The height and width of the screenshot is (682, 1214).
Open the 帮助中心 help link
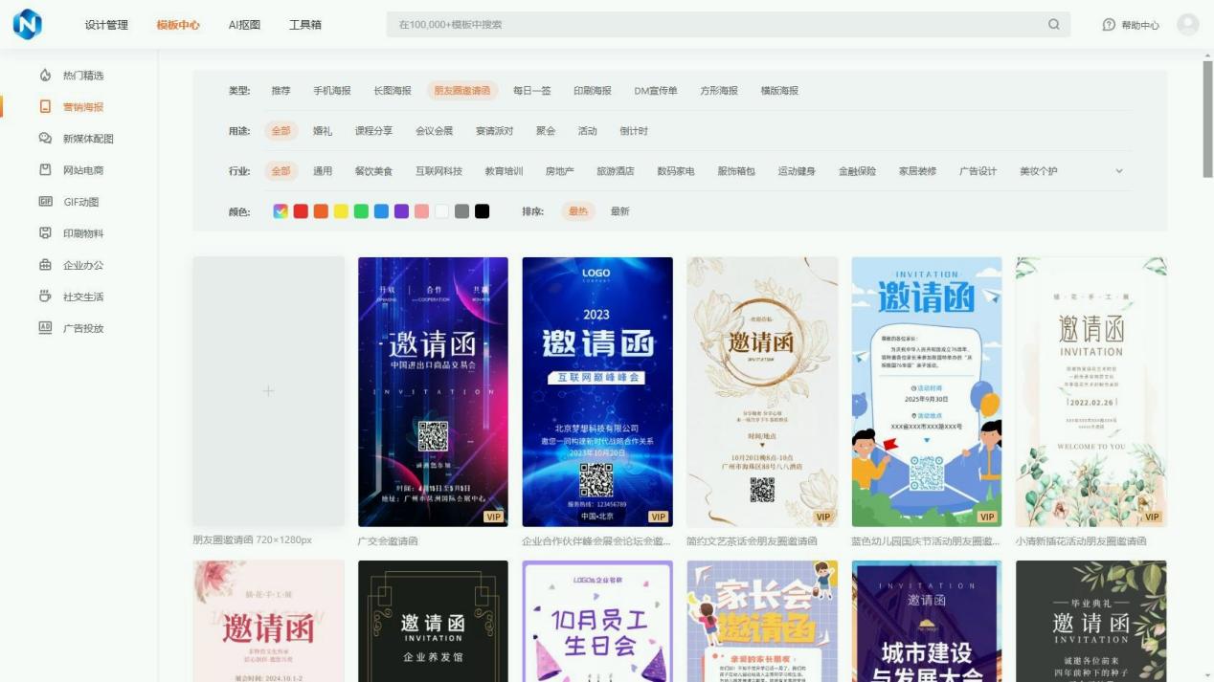point(1131,25)
